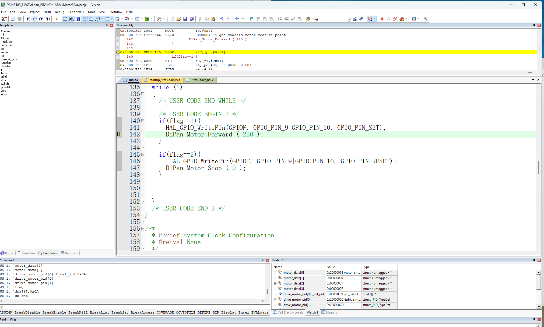The width and height of the screenshot is (544, 327).
Task: Click the Stop execution icon
Action: point(20,19)
